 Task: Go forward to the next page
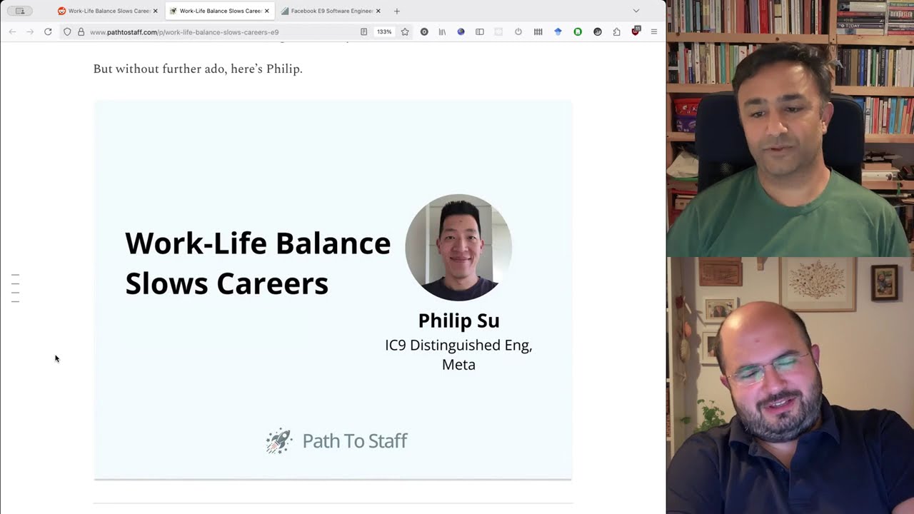pyautogui.click(x=30, y=32)
